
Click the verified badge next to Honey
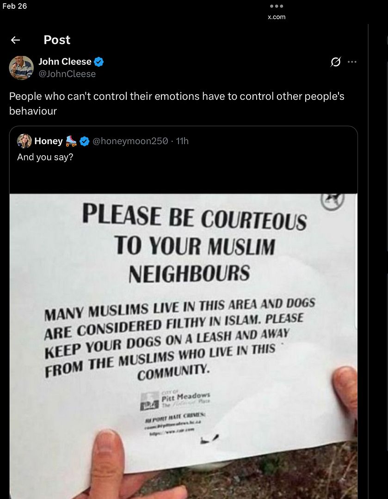85,141
